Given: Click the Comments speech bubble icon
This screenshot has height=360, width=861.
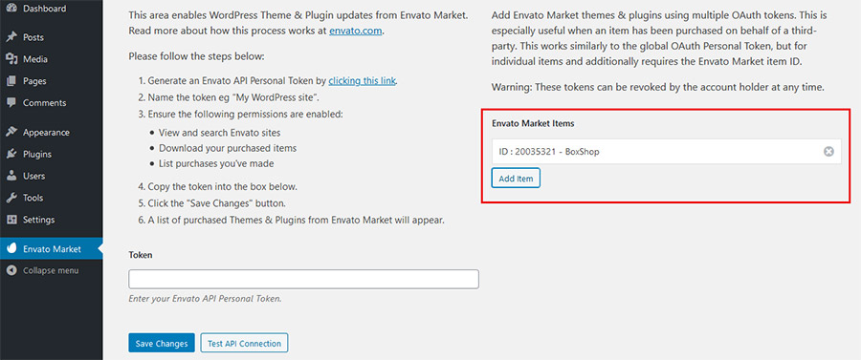Looking at the screenshot, I should tap(11, 103).
